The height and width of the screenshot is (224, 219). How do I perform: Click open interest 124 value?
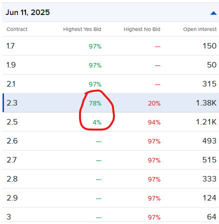coord(209,198)
